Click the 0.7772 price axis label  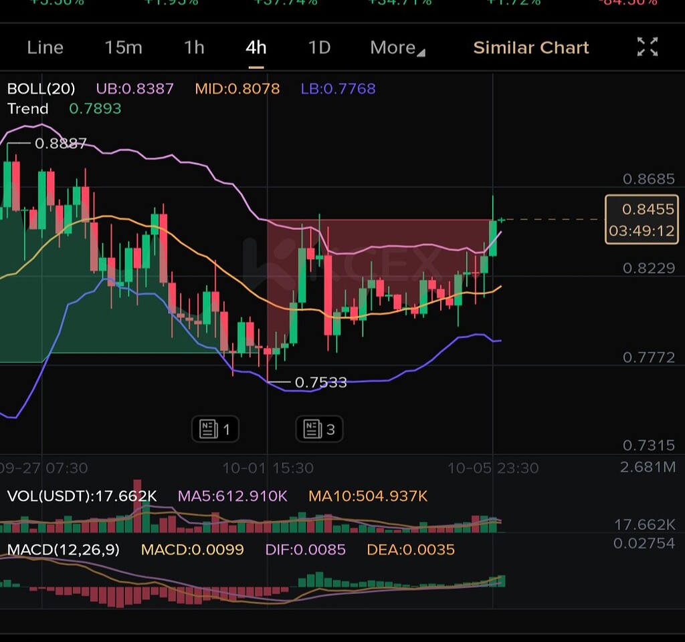pos(649,357)
